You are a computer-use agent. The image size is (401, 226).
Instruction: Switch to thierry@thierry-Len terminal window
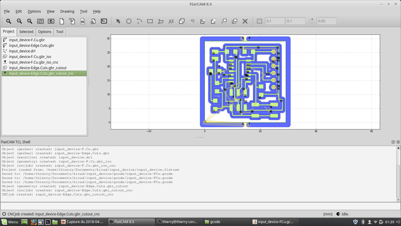(179, 222)
